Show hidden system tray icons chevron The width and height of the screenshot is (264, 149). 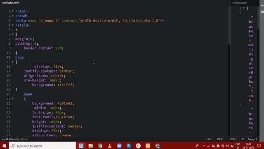(x=204, y=146)
